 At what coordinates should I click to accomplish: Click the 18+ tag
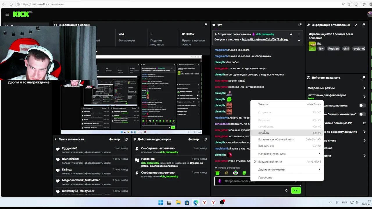(x=321, y=48)
